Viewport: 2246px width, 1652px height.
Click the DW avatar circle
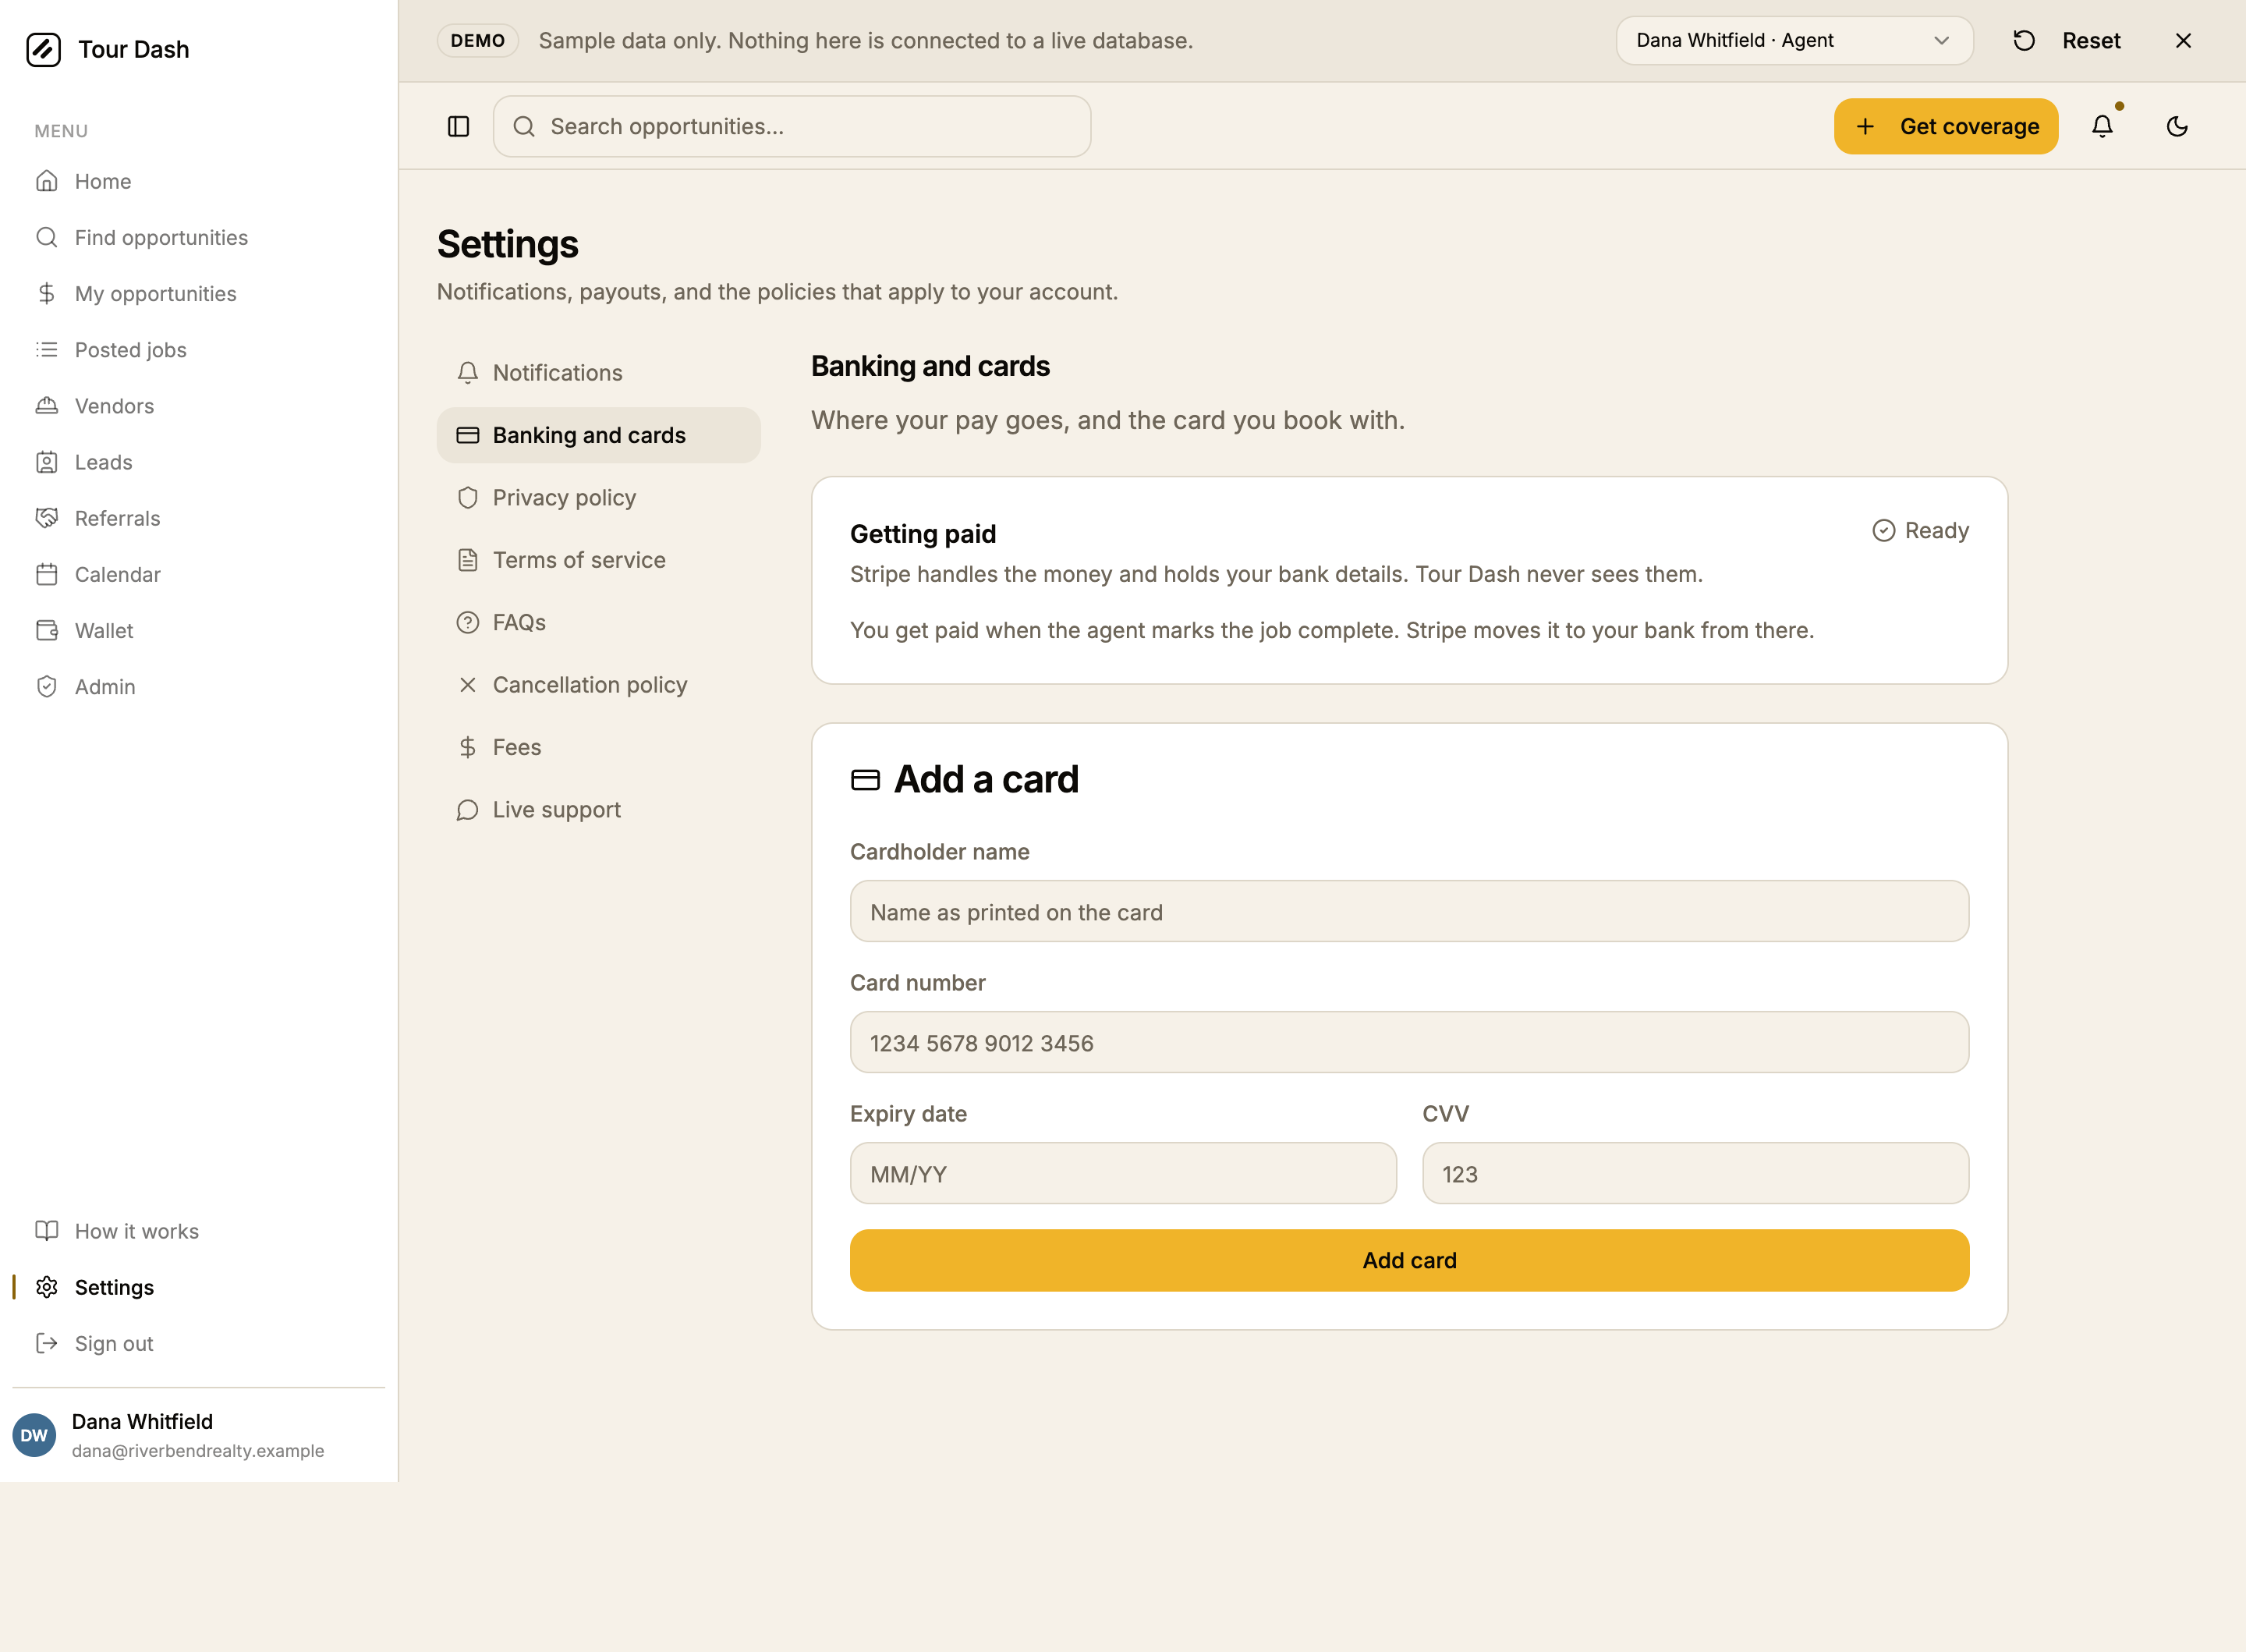[x=34, y=1435]
